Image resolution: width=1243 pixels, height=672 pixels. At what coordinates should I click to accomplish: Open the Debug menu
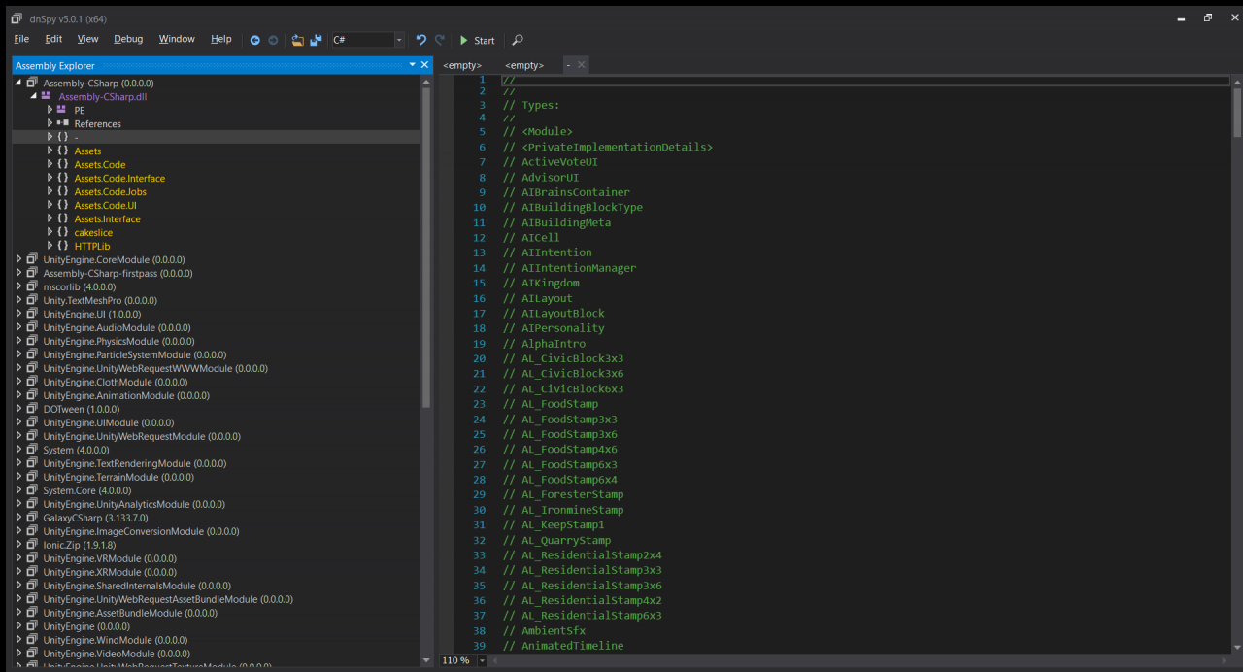click(x=128, y=39)
